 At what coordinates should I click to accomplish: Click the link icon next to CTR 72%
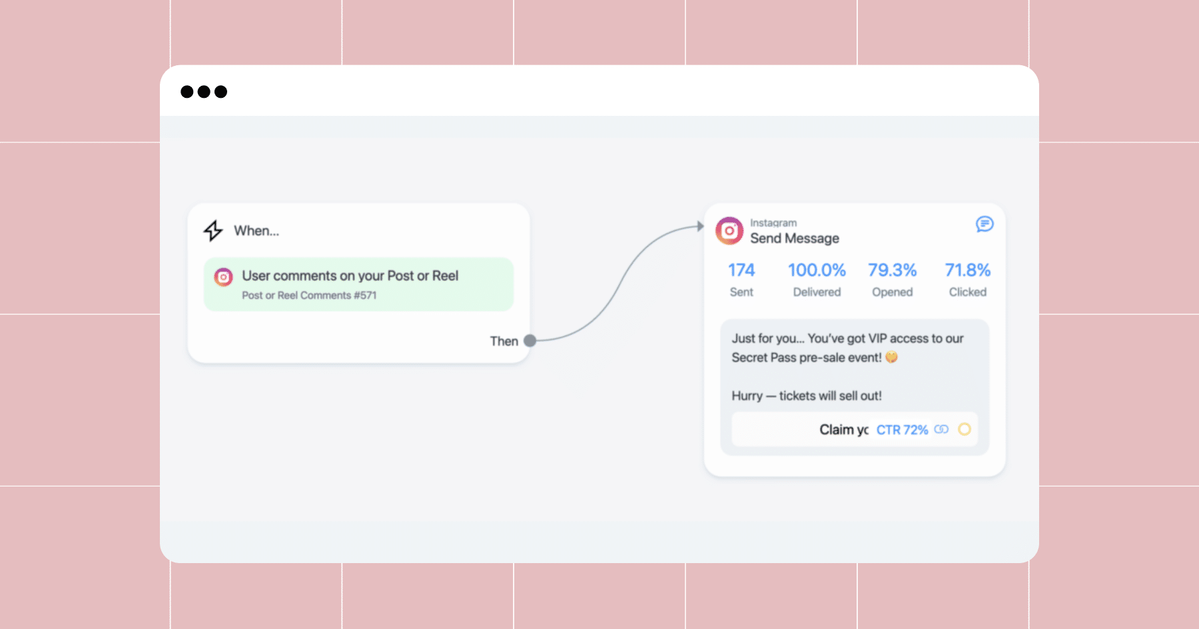[x=941, y=429]
